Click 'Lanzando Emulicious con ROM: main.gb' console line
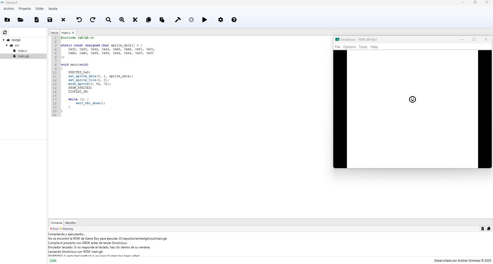The width and height of the screenshot is (493, 264). pos(75,252)
